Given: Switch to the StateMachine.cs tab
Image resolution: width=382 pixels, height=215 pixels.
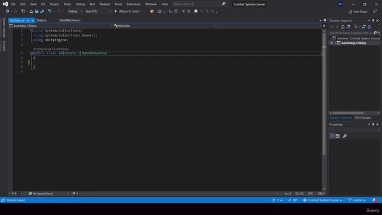Looking at the screenshot, I should pos(70,20).
